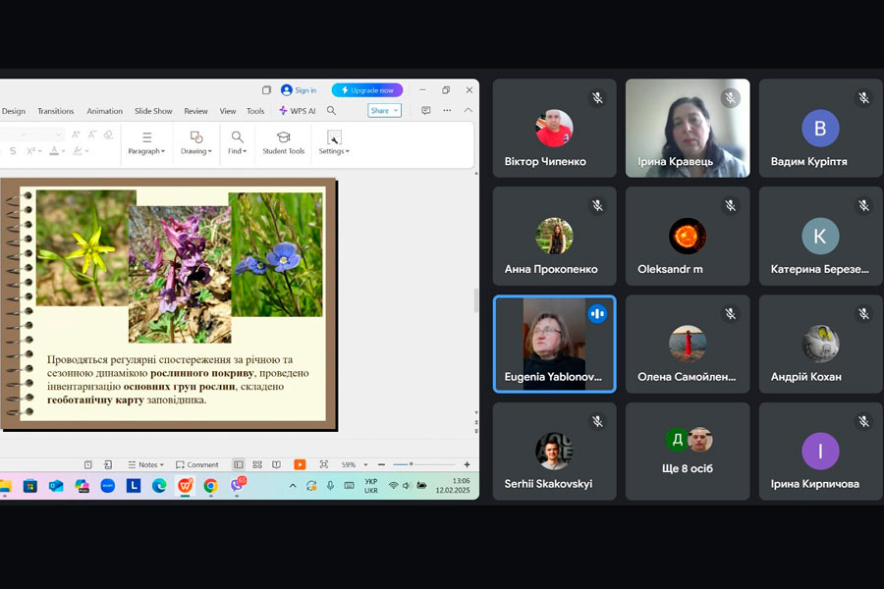Select the 'Ще 8 осіб' participants tile
Screen dimensions: 884x589
coord(688,452)
